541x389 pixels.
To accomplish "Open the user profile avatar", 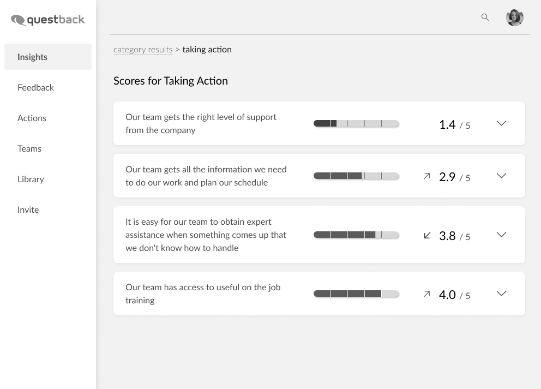I will pos(514,17).
